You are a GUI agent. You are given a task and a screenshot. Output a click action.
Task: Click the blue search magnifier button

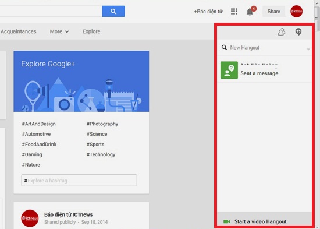(113, 12)
